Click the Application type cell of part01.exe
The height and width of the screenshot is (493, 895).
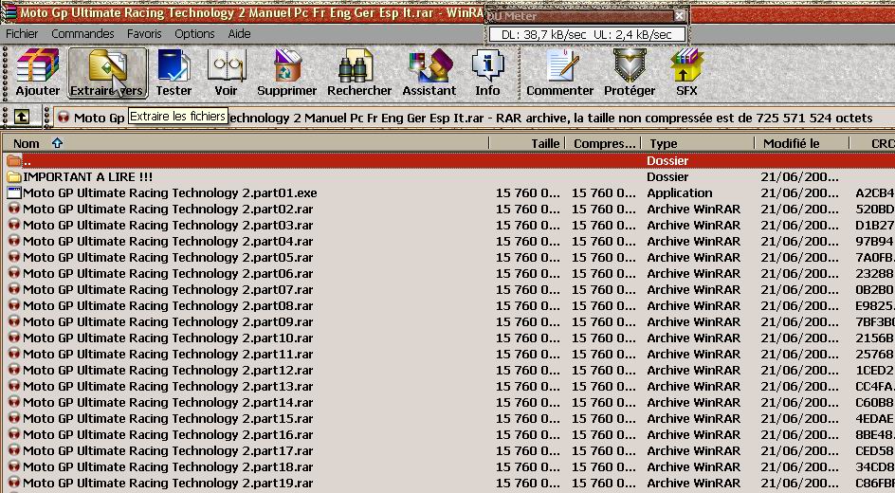679,192
